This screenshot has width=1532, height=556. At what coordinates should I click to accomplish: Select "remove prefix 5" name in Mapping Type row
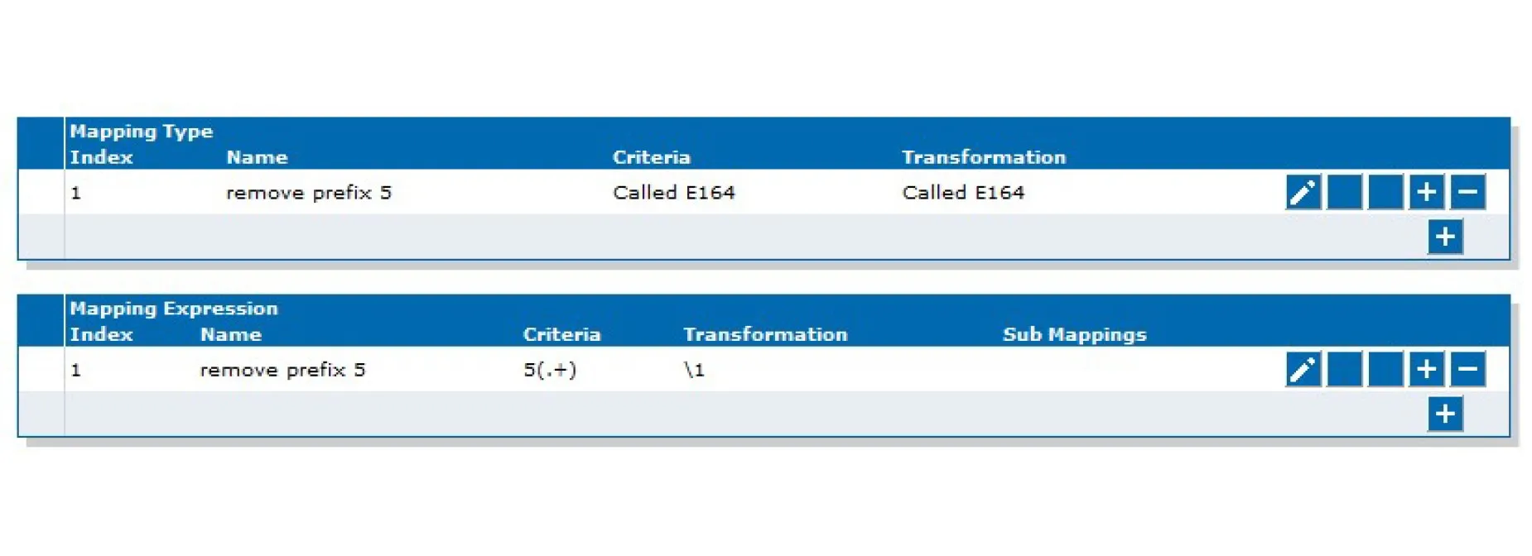click(308, 193)
